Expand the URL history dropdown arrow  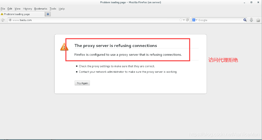point(184,20)
